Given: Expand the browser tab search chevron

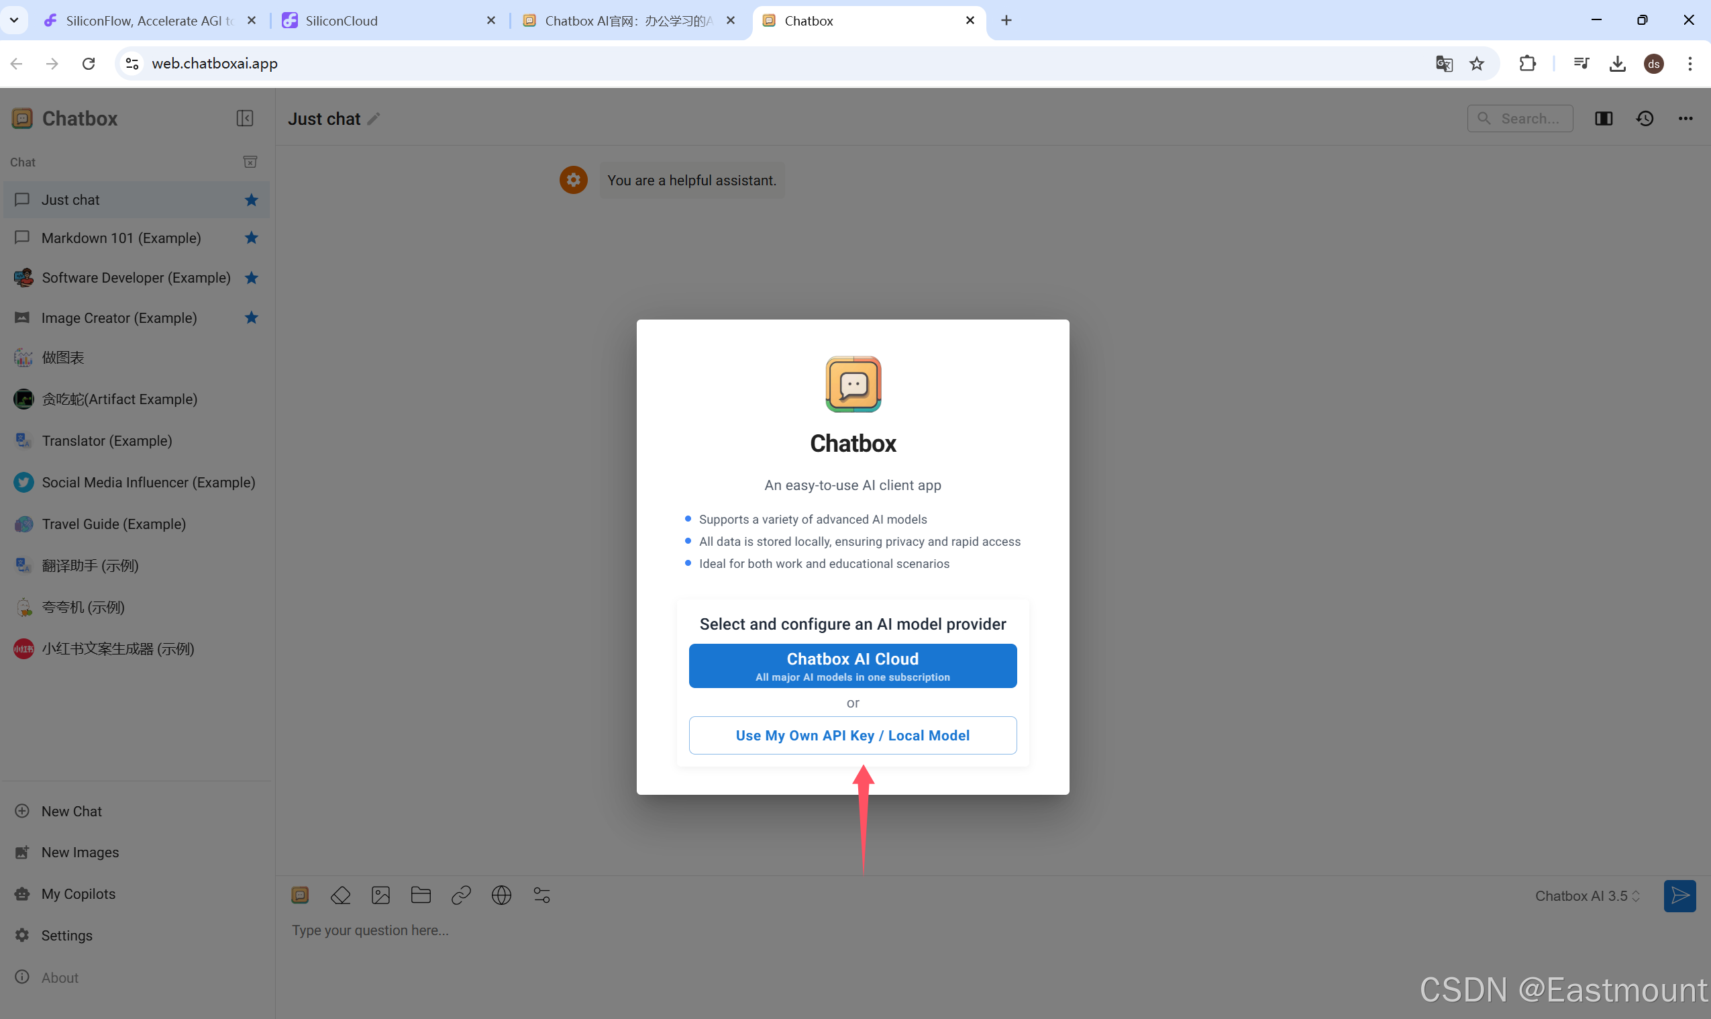Looking at the screenshot, I should pos(13,20).
